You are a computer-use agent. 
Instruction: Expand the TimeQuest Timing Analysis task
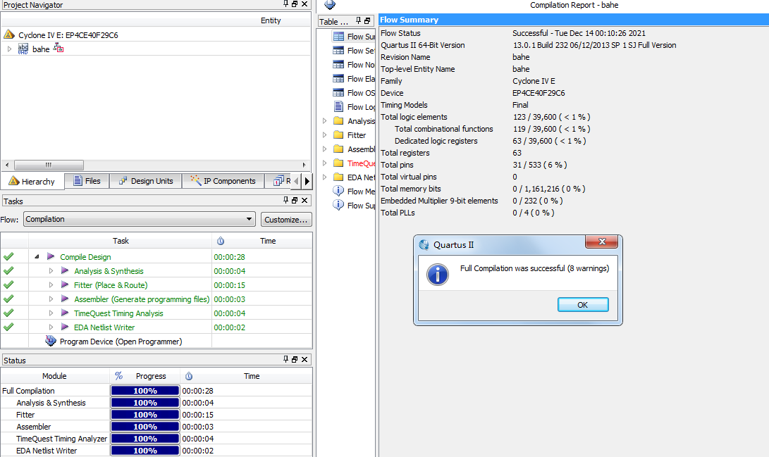click(51, 313)
